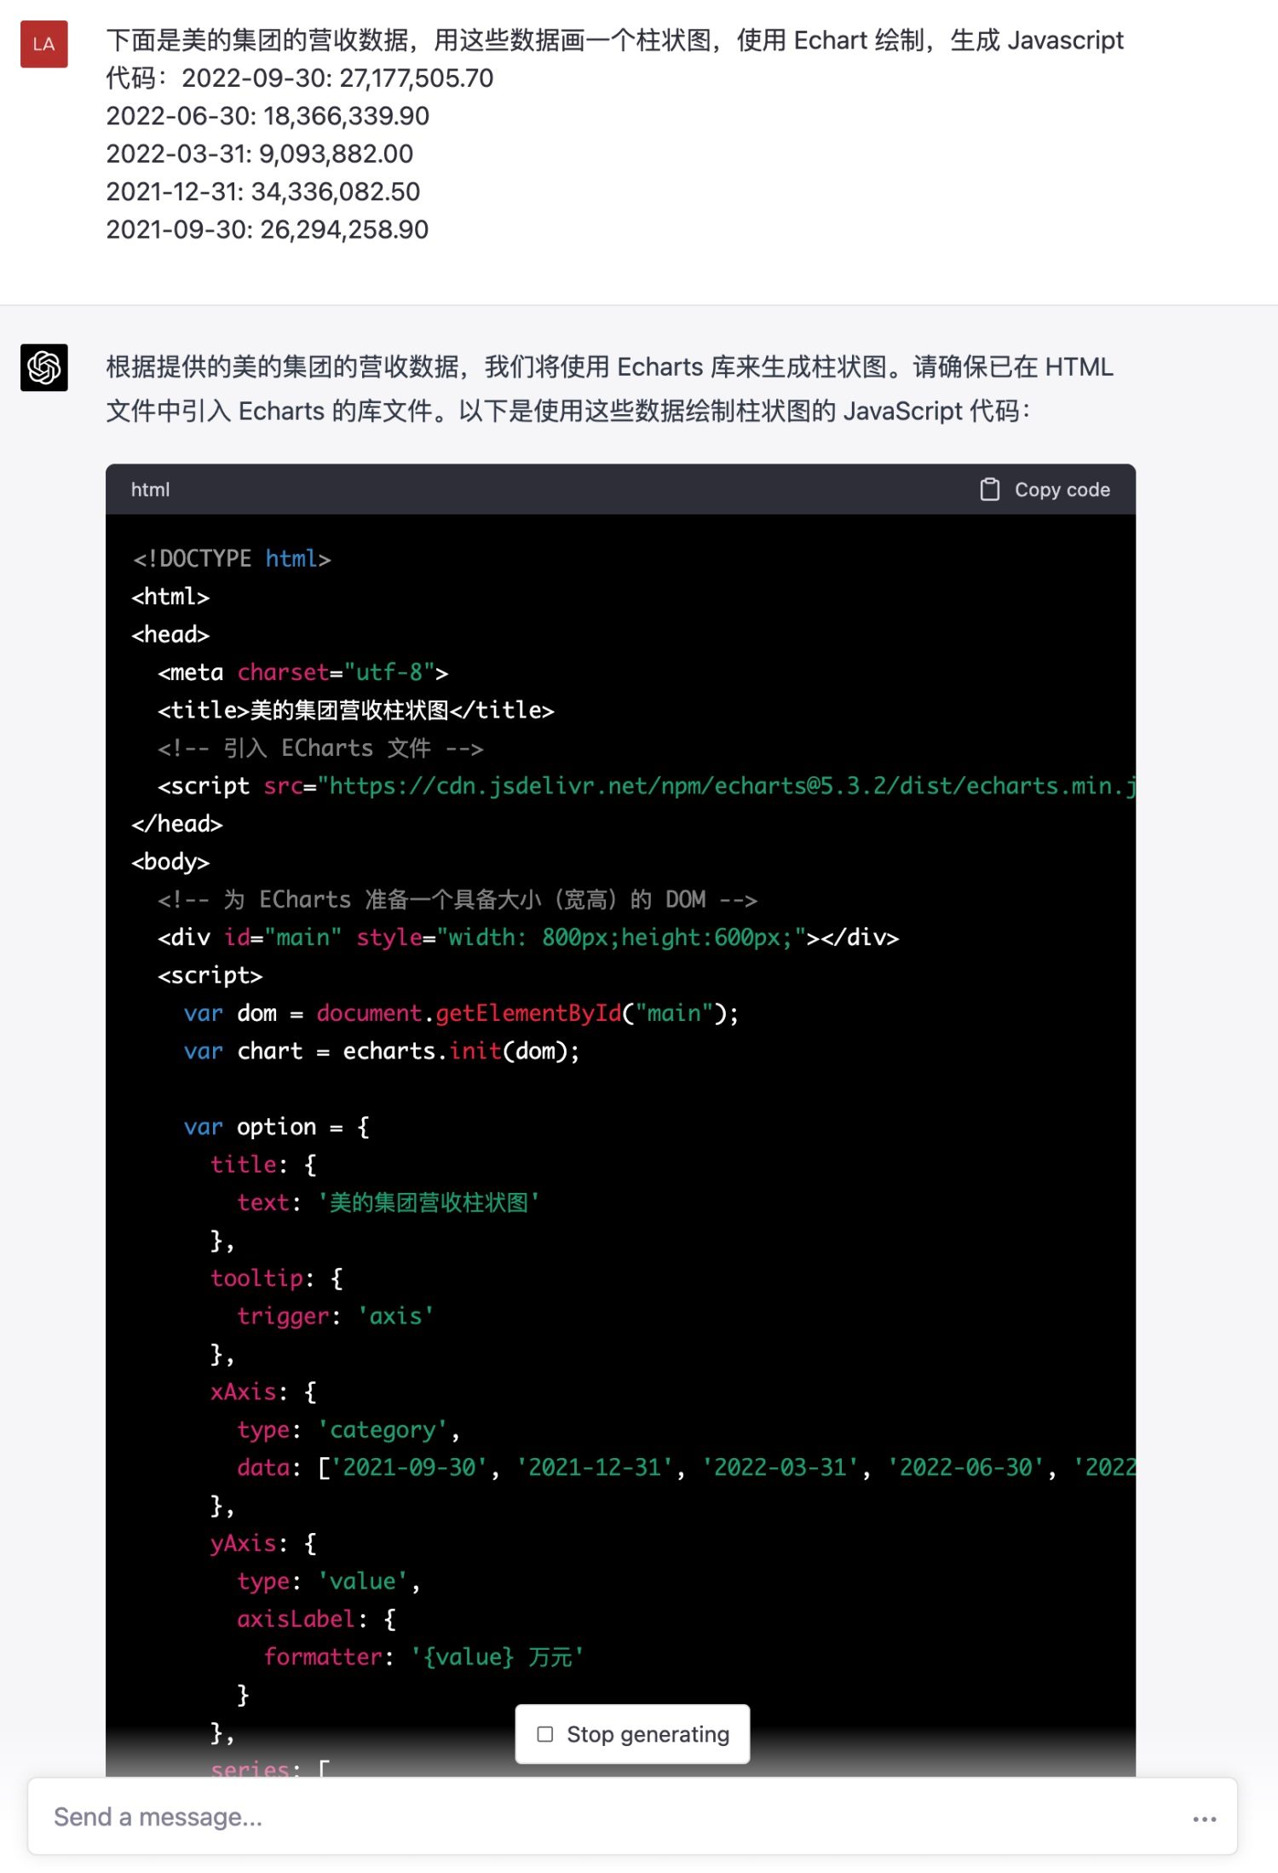Click the square stop icon in Stop generating

pos(545,1734)
